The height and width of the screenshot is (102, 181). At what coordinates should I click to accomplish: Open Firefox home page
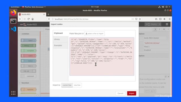coord(33,19)
